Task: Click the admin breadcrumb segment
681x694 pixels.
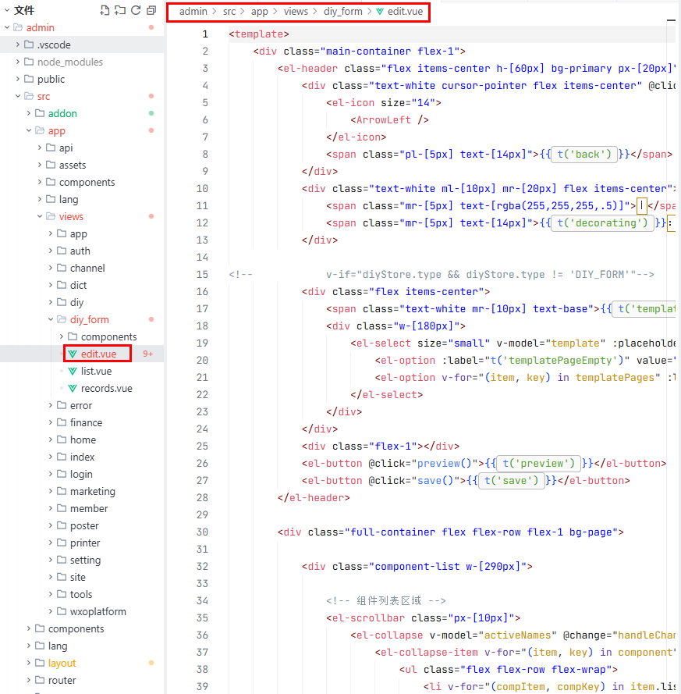Action: [193, 12]
